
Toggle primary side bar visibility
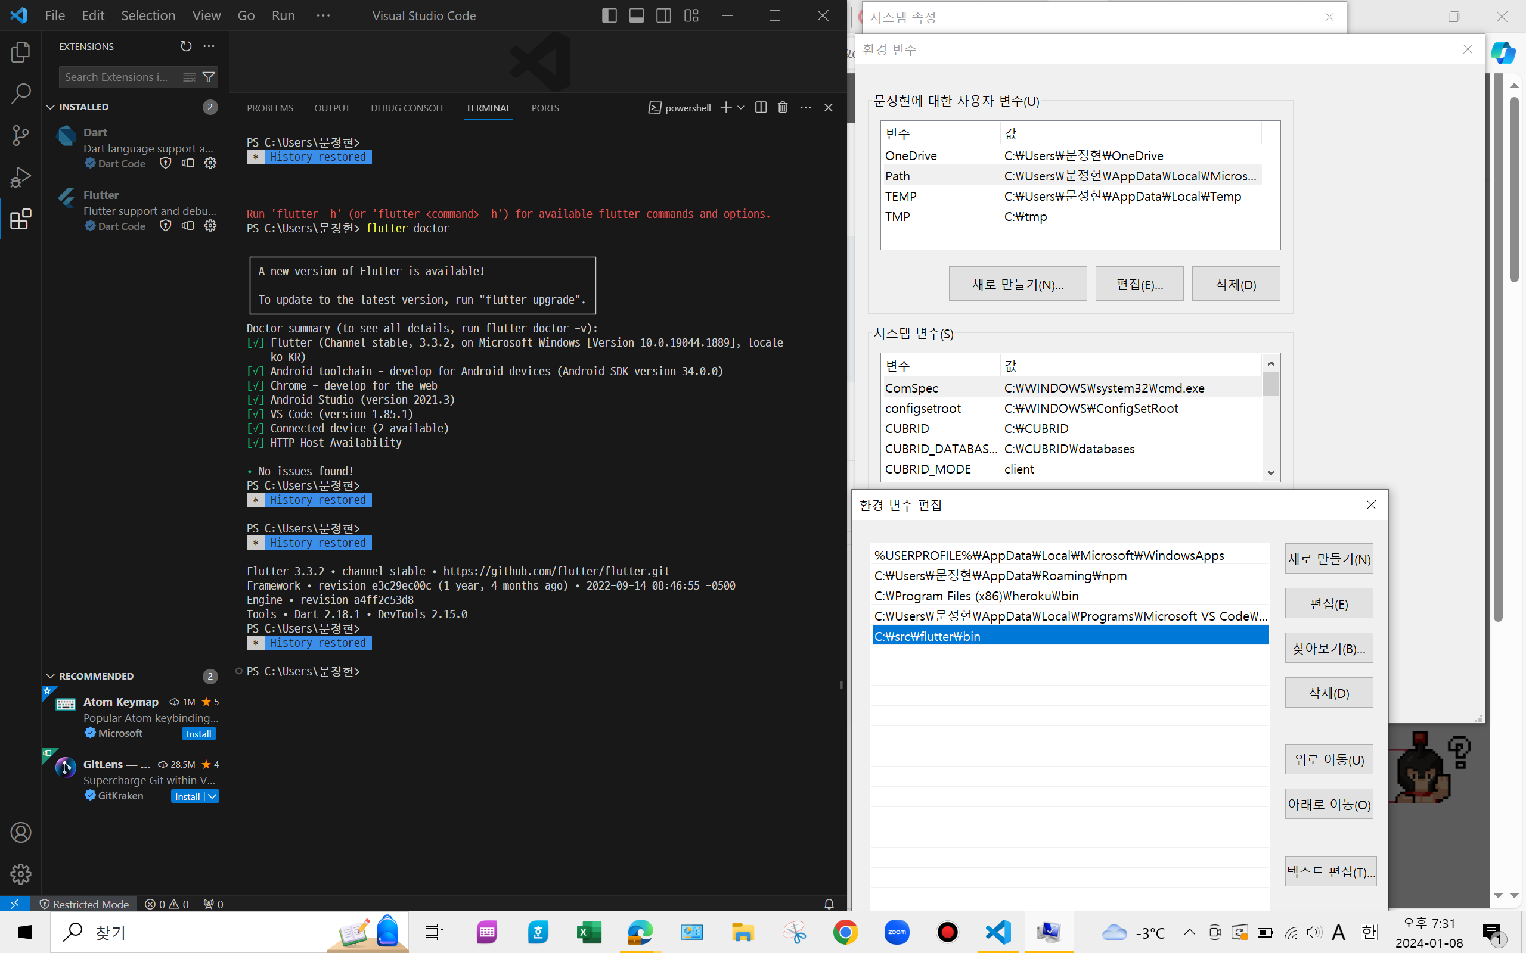(609, 15)
